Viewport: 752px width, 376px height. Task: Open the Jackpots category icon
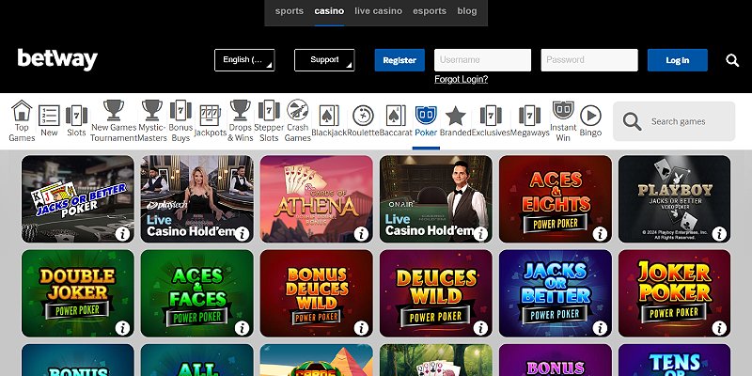point(210,116)
